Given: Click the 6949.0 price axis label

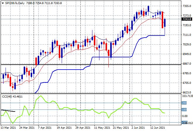Looking at the screenshot, I should [187, 54].
